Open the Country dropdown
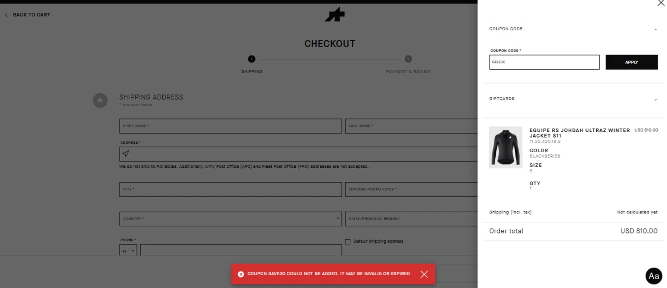 231,219
